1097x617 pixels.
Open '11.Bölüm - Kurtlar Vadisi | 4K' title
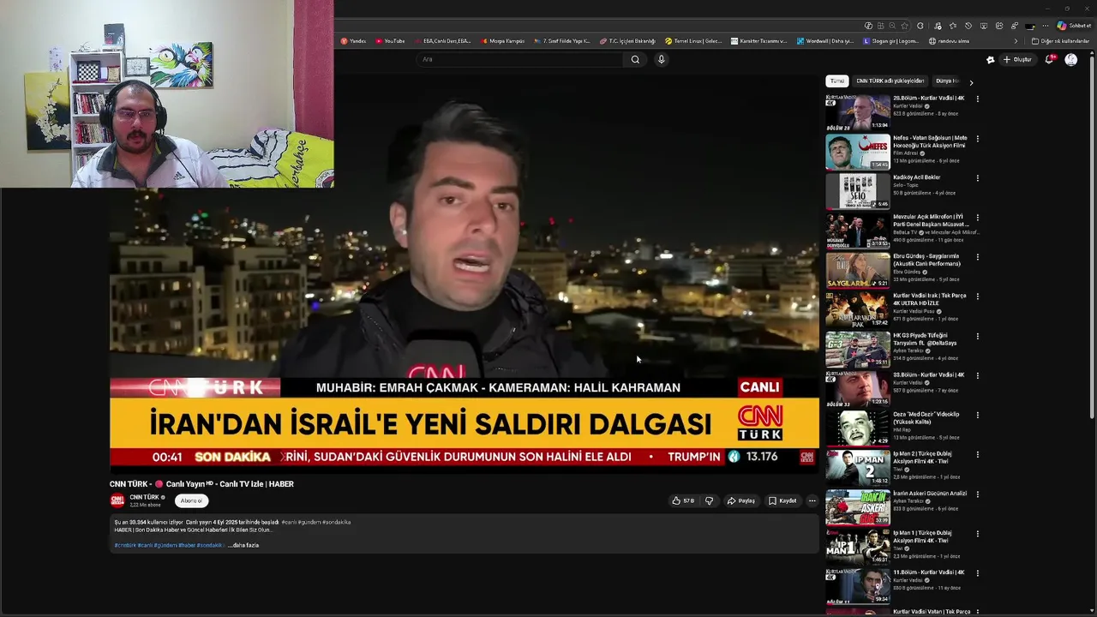pyautogui.click(x=929, y=572)
